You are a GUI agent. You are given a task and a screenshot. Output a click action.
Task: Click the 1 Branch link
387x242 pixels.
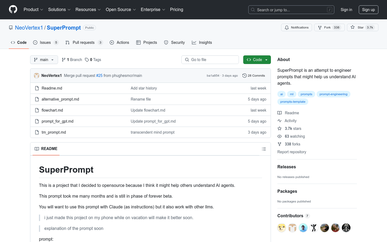tap(72, 60)
